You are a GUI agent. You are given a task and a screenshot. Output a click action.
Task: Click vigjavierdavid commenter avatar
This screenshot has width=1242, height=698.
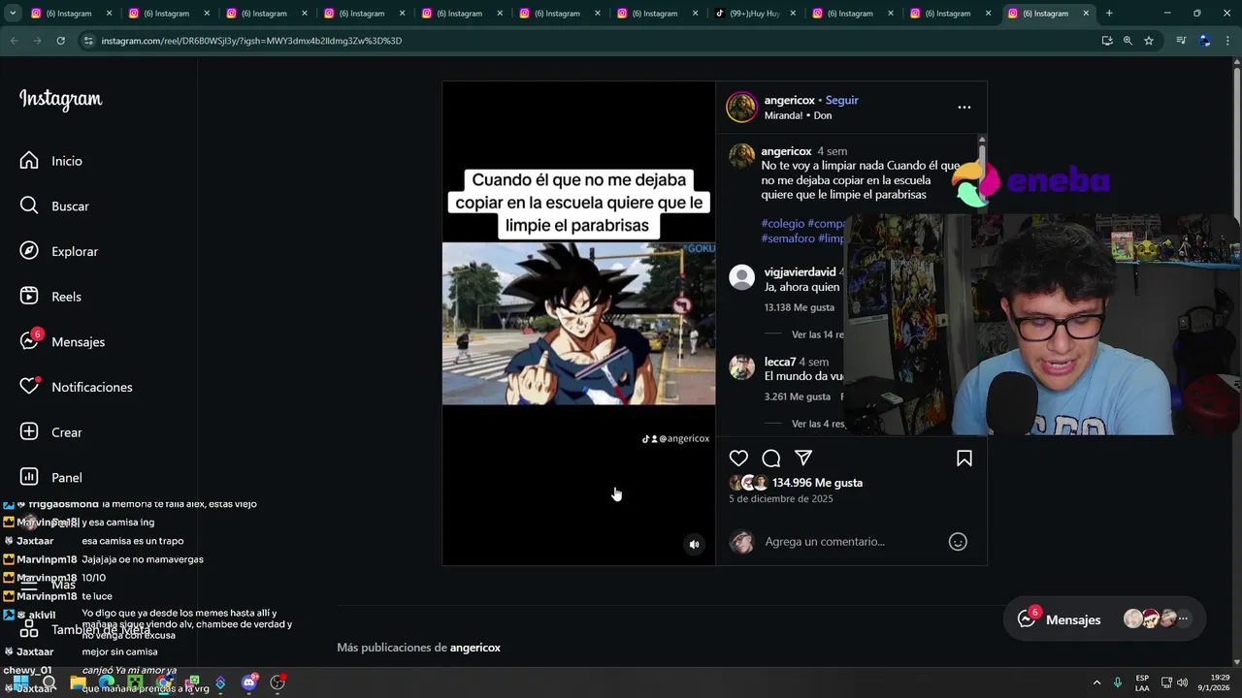[742, 277]
